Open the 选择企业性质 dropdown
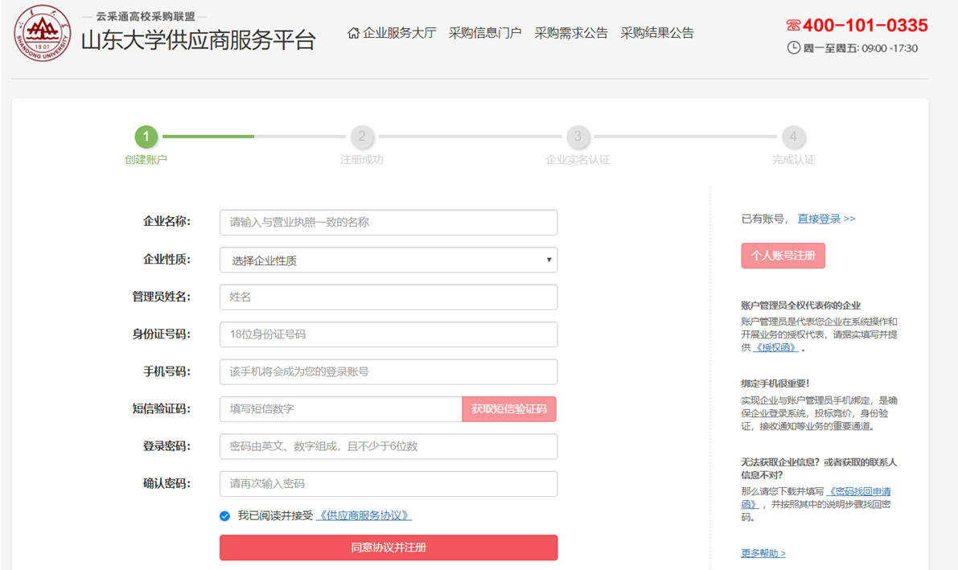This screenshot has width=958, height=570. tap(388, 260)
